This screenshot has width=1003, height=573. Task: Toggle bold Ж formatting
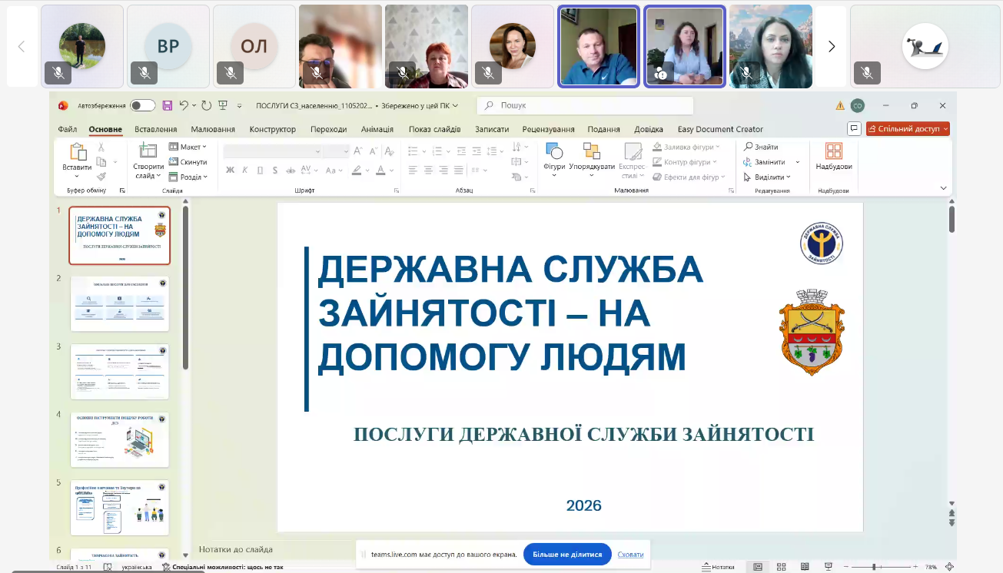pos(230,170)
